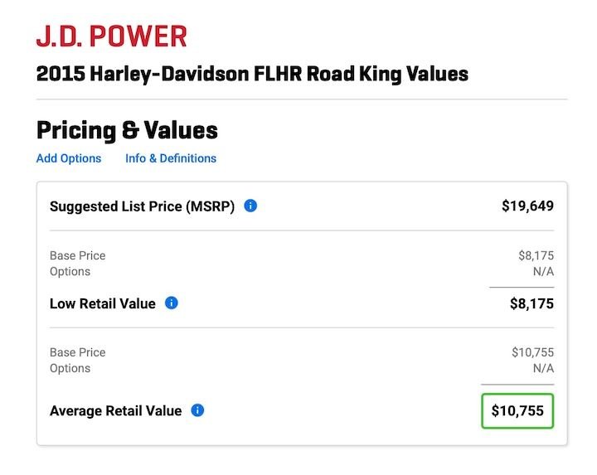Viewport: 597px width, 475px height.
Task: Click Base Price label above Low Retail Value
Action: [x=78, y=255]
